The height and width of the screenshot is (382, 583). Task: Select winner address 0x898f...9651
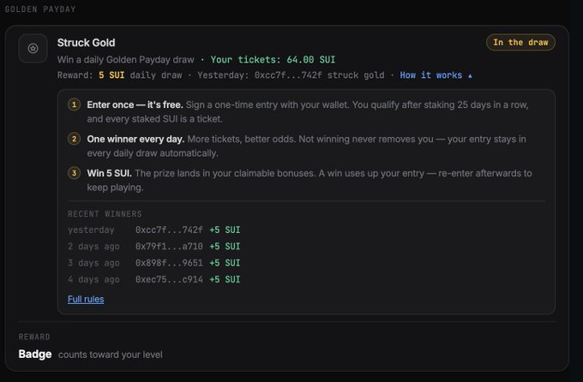click(x=169, y=263)
